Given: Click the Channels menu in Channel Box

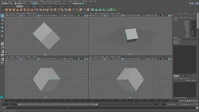Looking at the screenshot, I should pyautogui.click(x=176, y=18).
